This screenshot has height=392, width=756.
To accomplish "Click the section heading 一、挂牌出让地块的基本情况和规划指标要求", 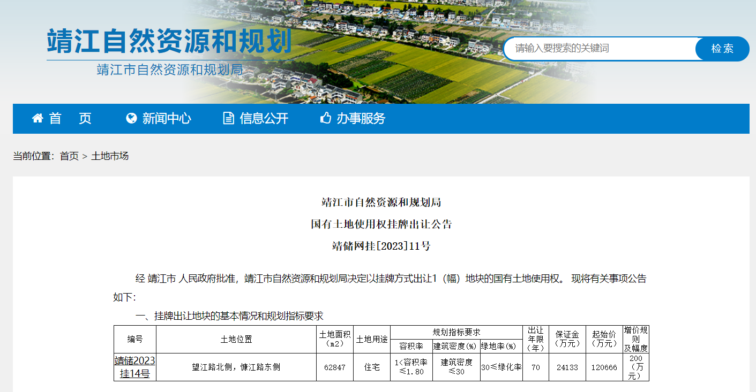I will [229, 316].
